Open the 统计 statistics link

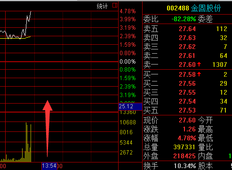click(x=102, y=7)
